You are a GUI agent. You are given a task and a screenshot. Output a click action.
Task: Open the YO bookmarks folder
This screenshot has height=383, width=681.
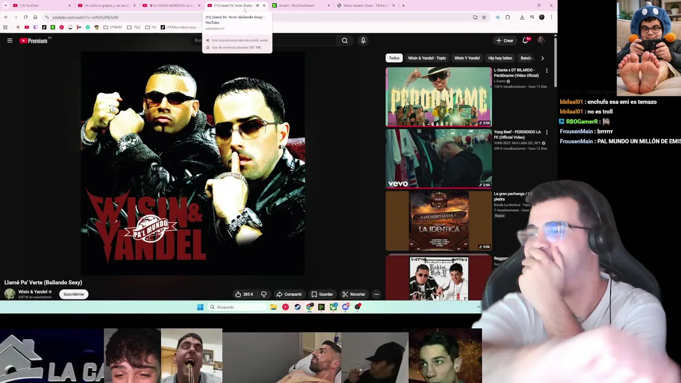151,27
